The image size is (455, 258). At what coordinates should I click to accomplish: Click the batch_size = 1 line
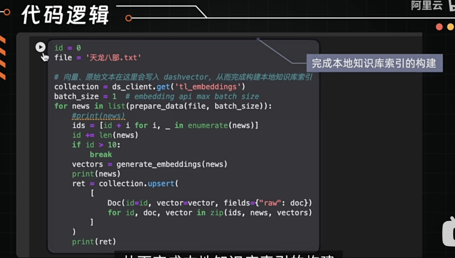pyautogui.click(x=157, y=96)
